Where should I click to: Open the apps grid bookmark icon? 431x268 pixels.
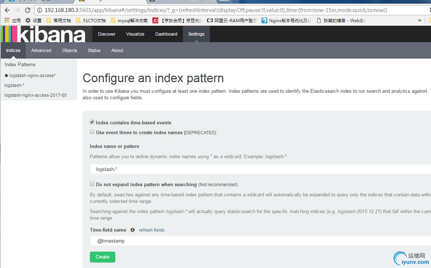7,20
